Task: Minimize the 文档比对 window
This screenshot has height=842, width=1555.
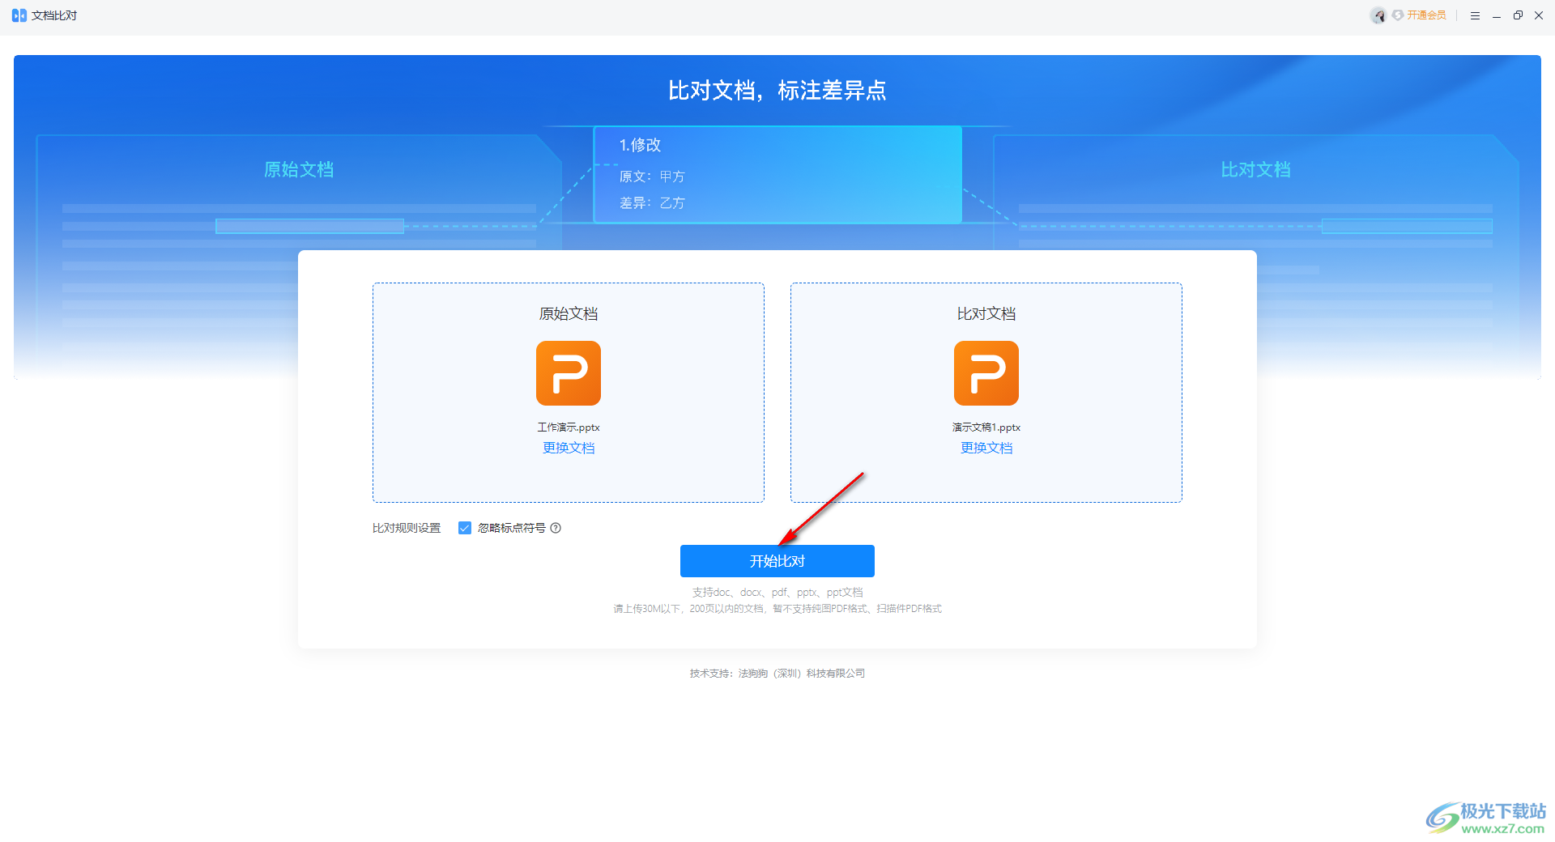Action: [1497, 15]
